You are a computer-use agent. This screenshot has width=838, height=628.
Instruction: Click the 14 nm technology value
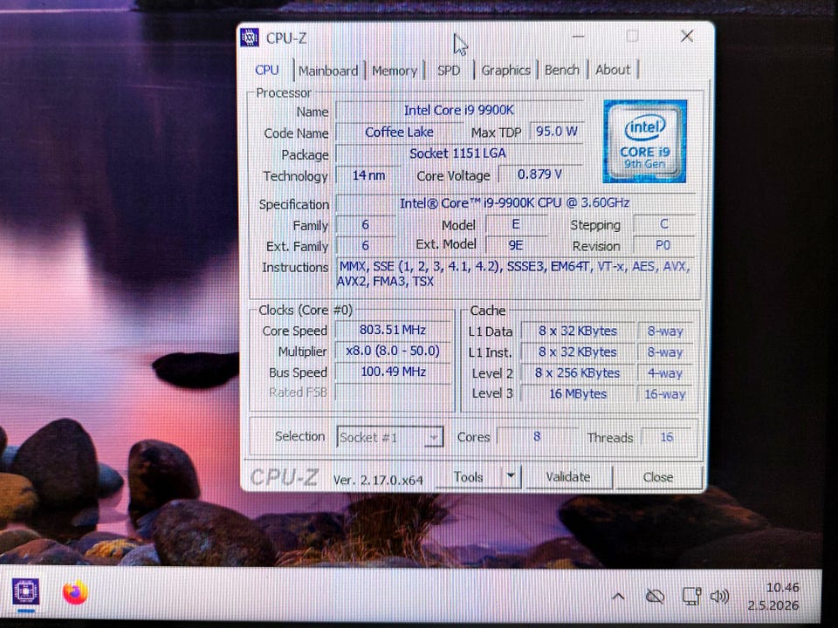coord(368,175)
